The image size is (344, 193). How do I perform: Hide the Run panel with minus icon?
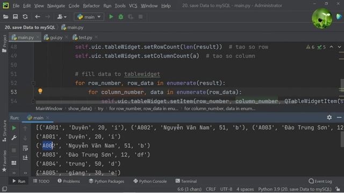click(339, 117)
